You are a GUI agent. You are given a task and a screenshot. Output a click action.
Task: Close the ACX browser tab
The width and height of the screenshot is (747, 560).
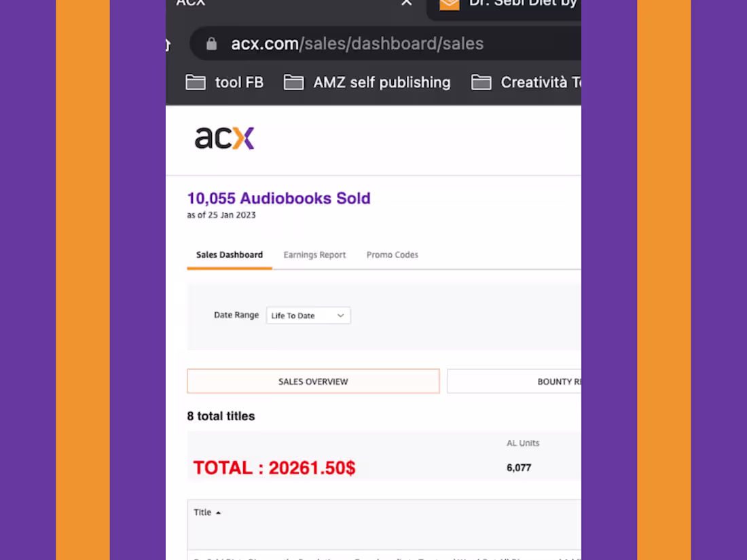tap(406, 3)
